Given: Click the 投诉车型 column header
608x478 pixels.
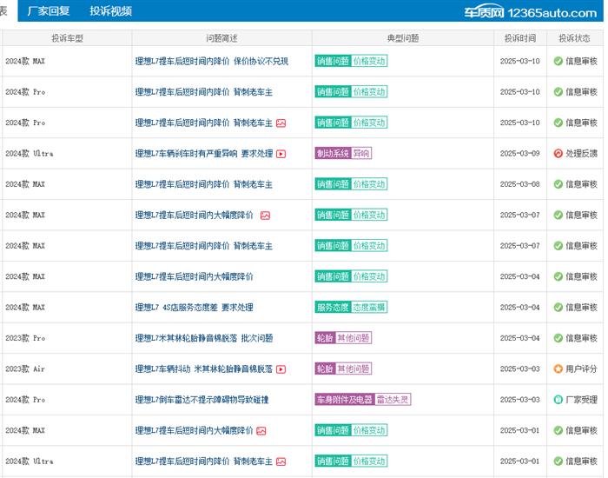Looking at the screenshot, I should [67, 38].
